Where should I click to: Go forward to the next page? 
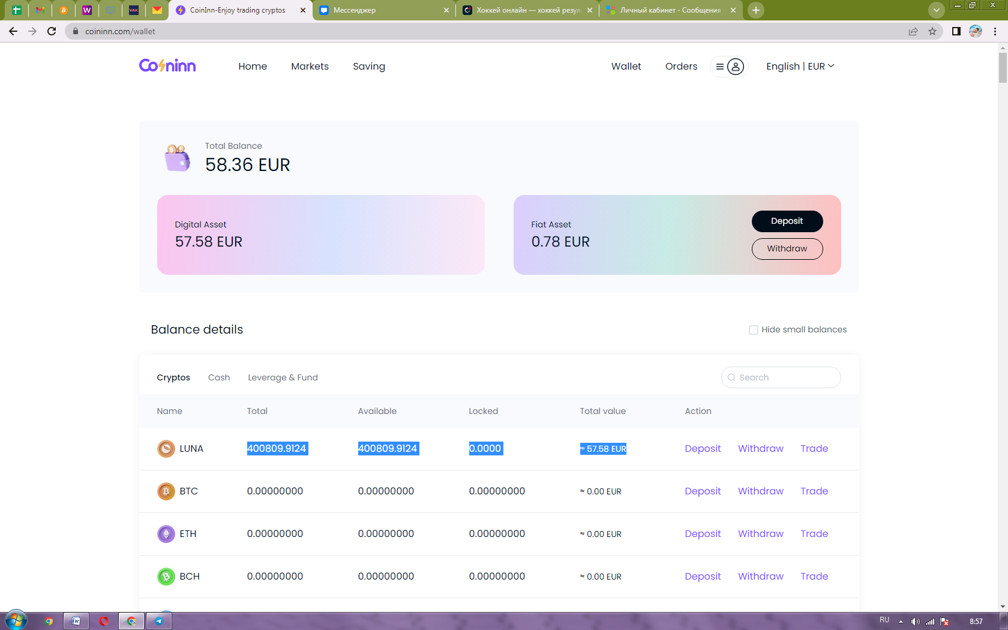coord(32,31)
